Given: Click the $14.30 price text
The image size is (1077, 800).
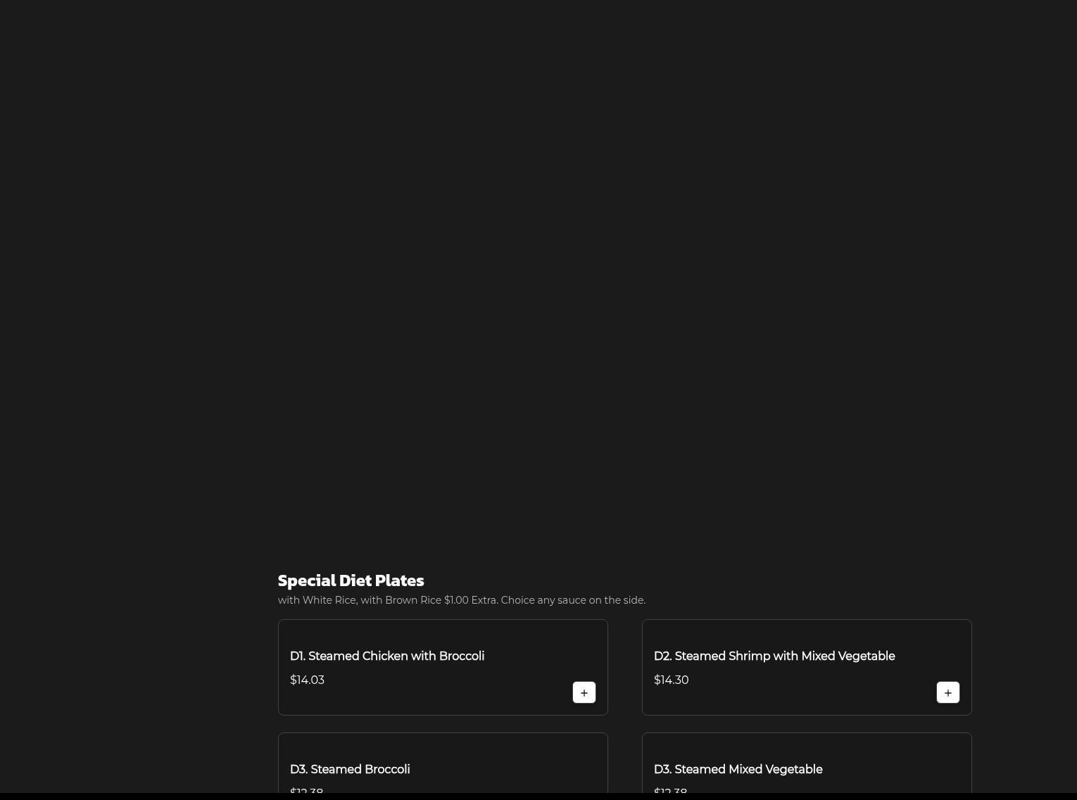Looking at the screenshot, I should [671, 680].
